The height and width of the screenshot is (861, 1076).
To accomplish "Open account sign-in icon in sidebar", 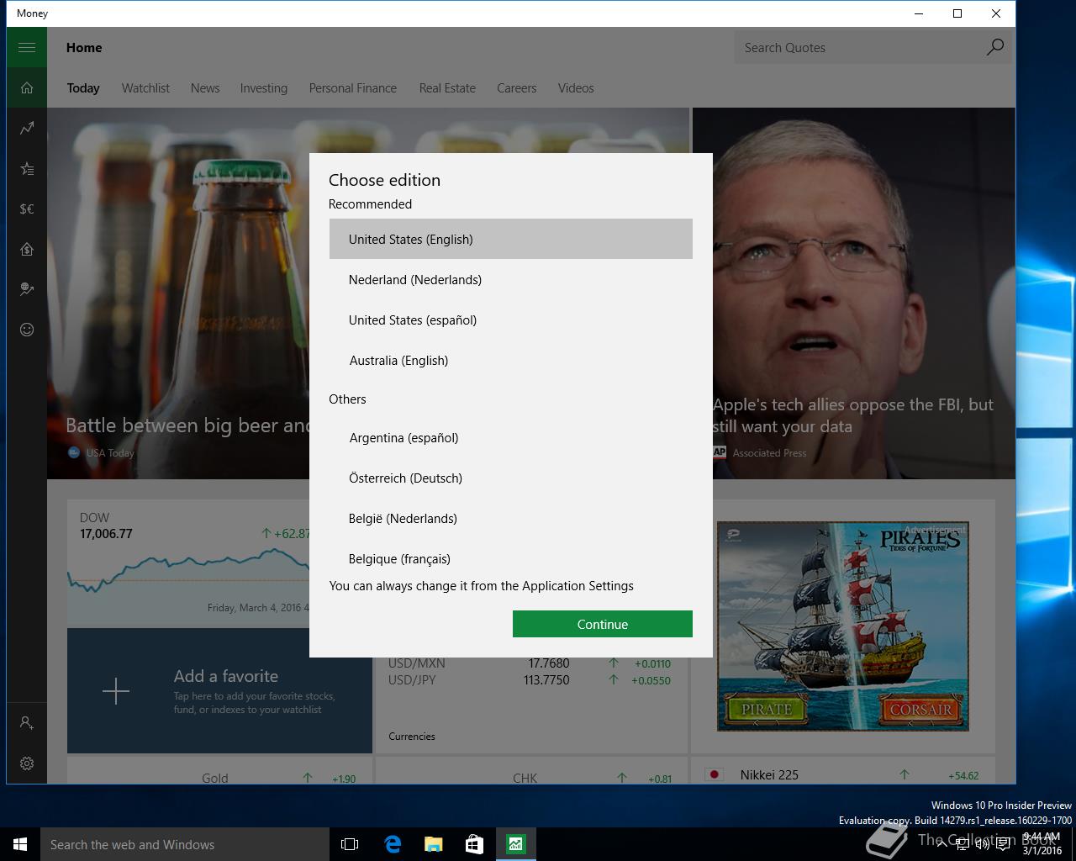I will point(27,723).
